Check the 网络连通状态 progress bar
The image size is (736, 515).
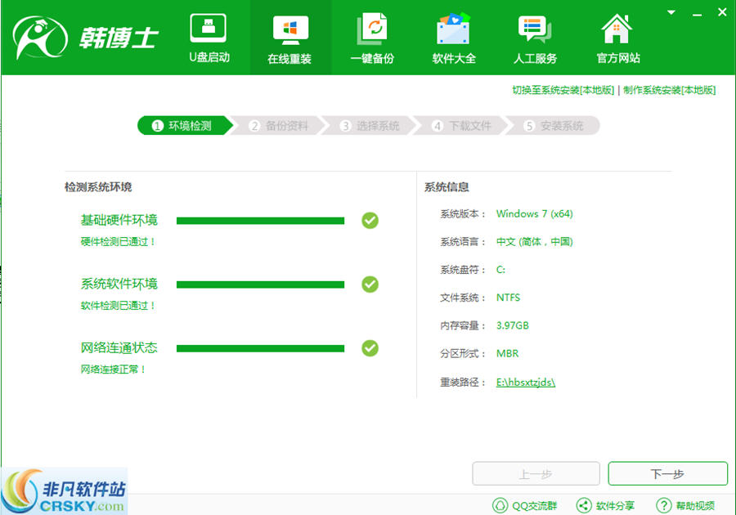[x=260, y=348]
